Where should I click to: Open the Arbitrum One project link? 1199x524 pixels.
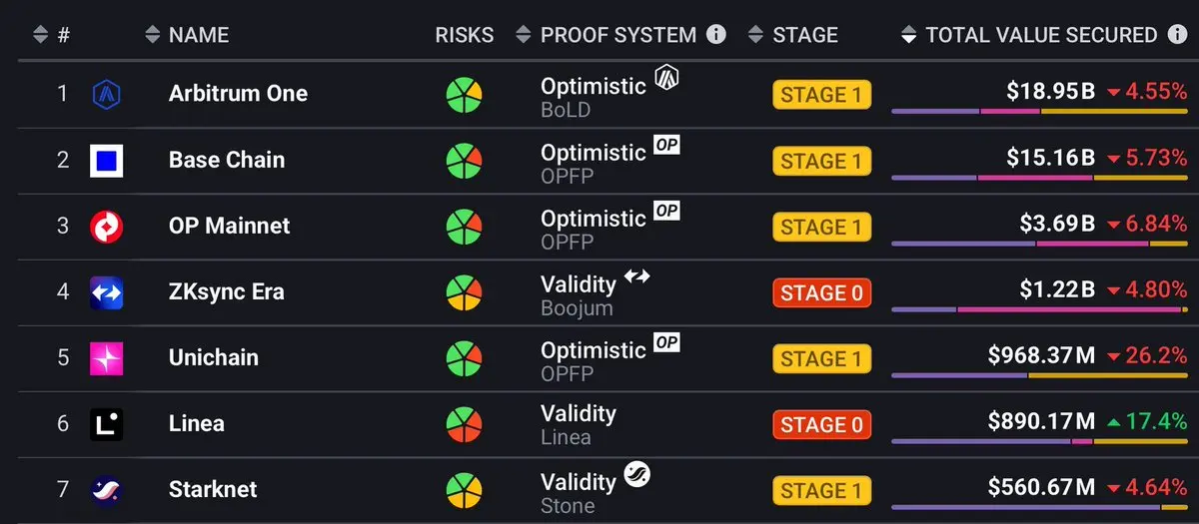(x=238, y=94)
